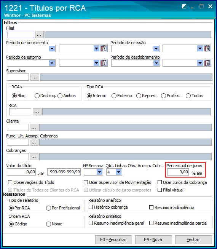
Task: Click the edit icon in title bar
Action: [x=184, y=6]
